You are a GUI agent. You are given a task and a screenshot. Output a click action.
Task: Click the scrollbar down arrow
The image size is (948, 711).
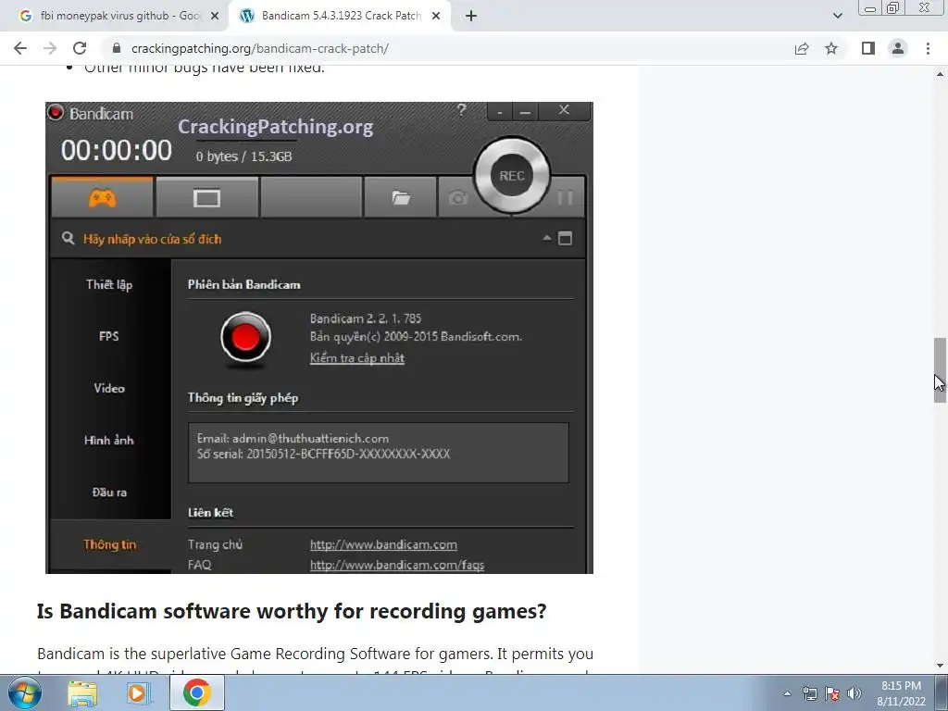point(940,666)
